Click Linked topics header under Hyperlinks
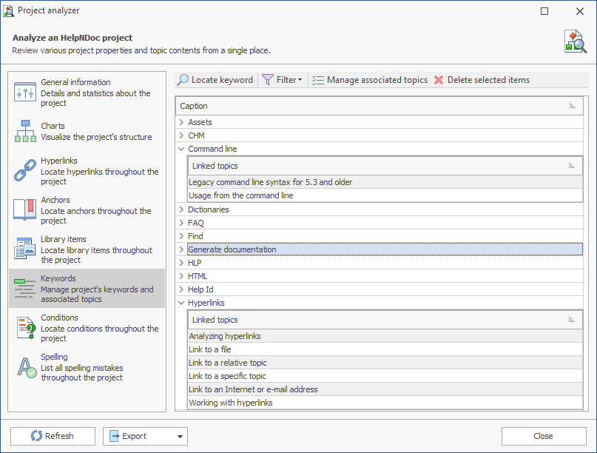Screen dimensions: 597x453 pyautogui.click(x=385, y=320)
